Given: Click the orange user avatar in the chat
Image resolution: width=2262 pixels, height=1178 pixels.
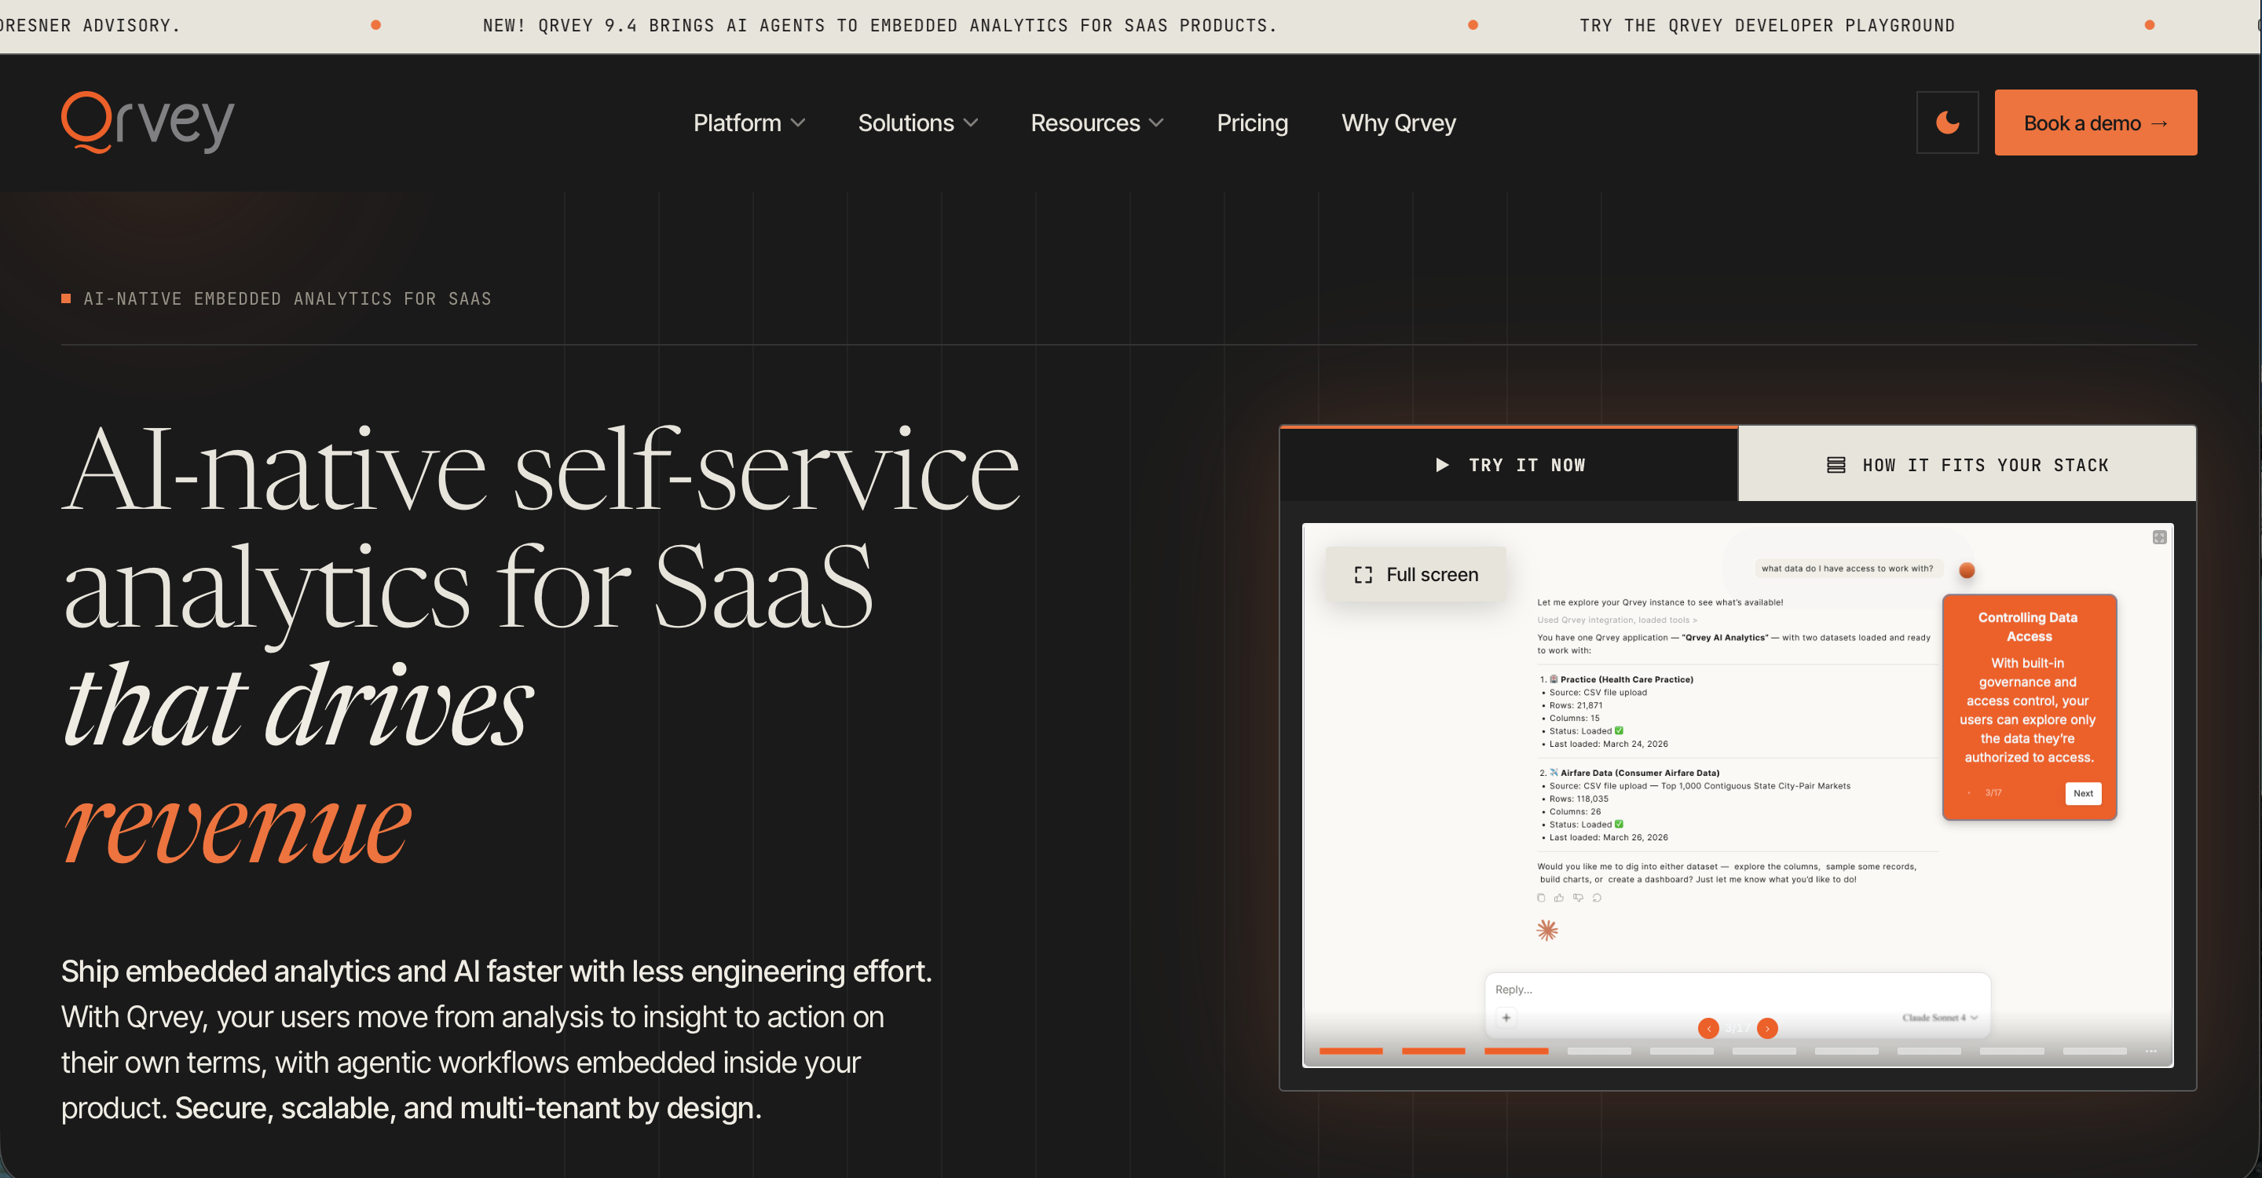Looking at the screenshot, I should click(1967, 571).
